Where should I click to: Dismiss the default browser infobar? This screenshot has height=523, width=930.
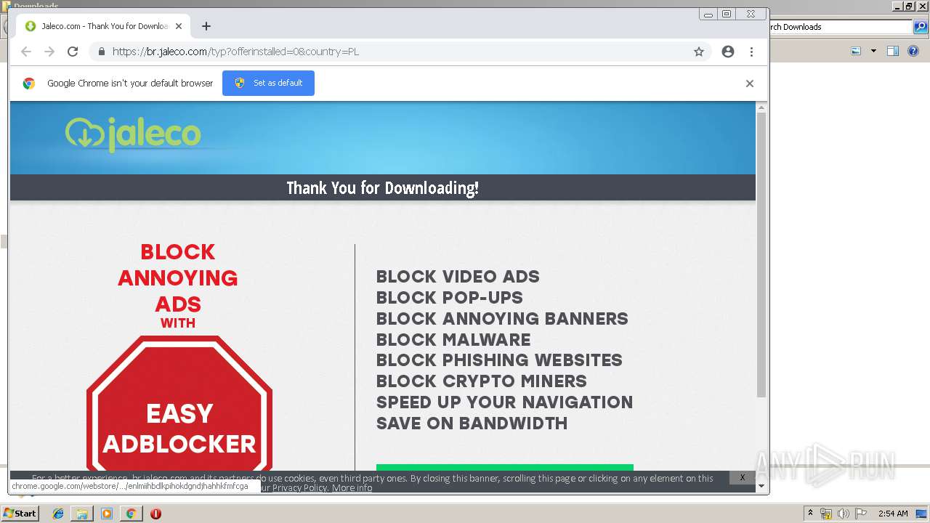tap(750, 84)
